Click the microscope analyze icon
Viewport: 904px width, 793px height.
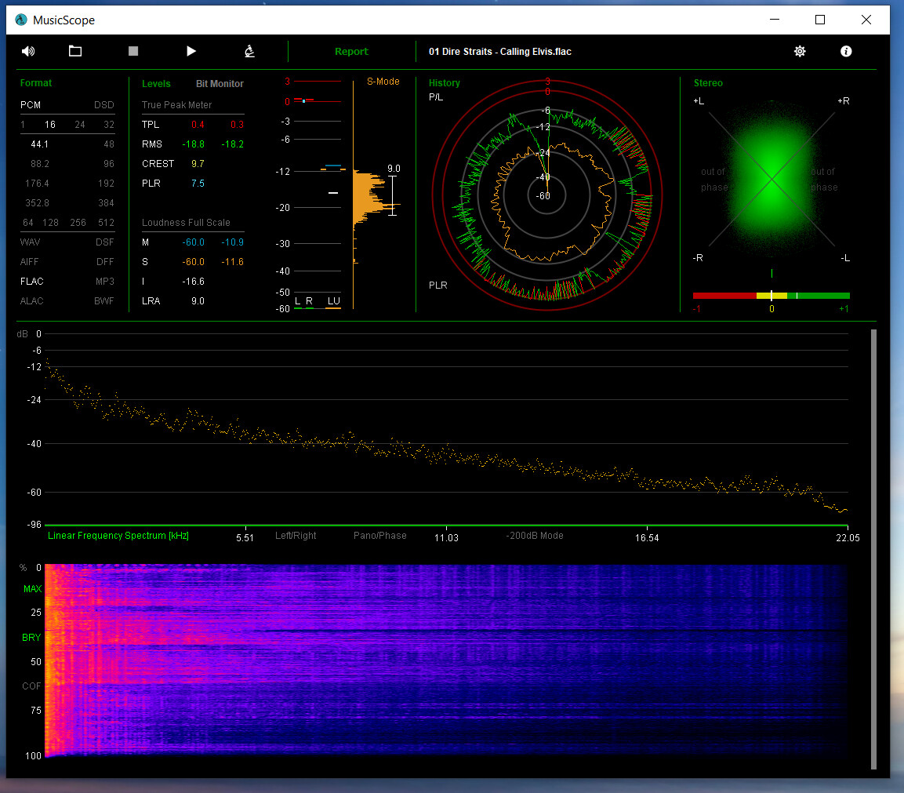[249, 51]
